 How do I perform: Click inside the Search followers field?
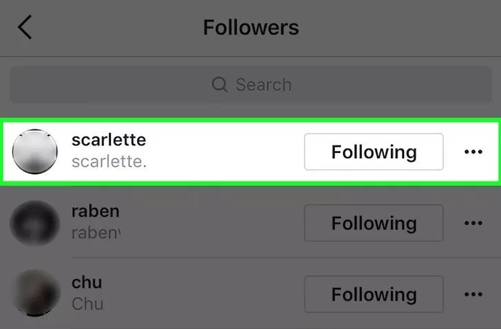(251, 85)
